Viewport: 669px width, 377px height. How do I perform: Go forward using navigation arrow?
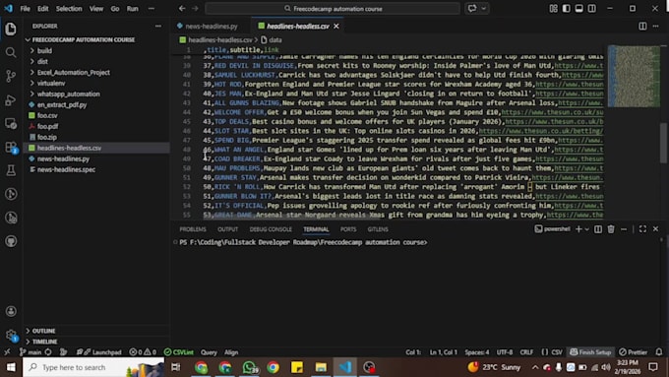[x=195, y=8]
